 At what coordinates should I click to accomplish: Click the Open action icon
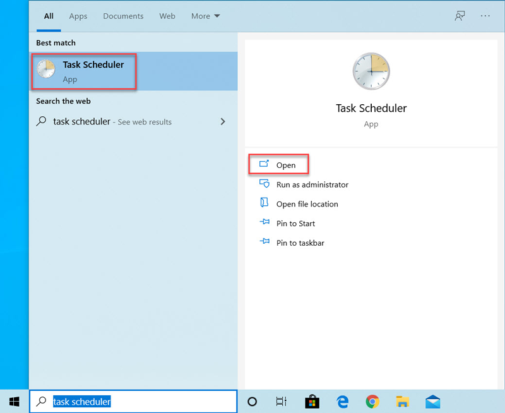264,164
